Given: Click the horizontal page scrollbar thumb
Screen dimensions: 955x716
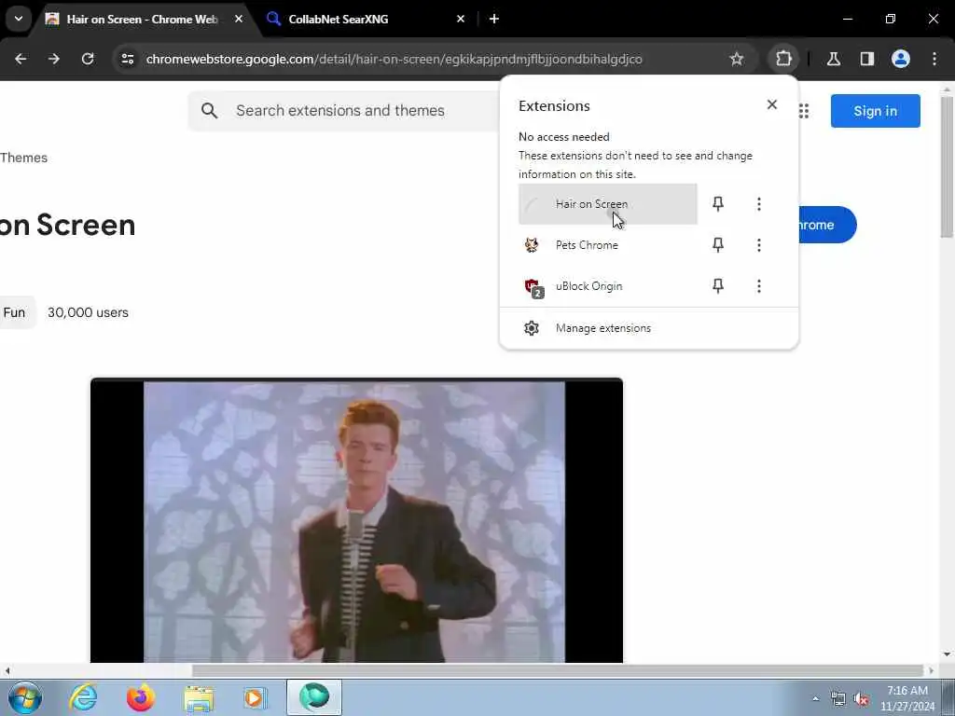Looking at the screenshot, I should 558,670.
